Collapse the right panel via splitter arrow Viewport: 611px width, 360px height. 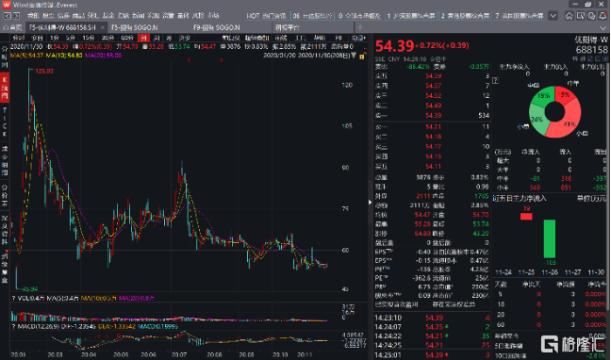tap(371, 202)
